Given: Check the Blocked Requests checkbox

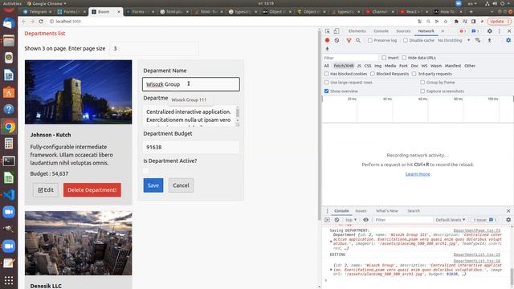Looking at the screenshot, I should pyautogui.click(x=373, y=74).
